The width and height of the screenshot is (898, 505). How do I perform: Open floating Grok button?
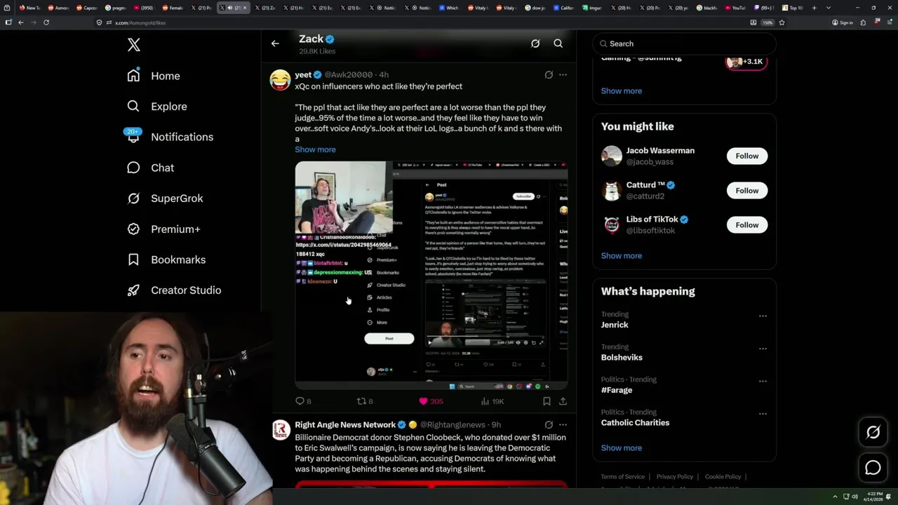coord(873,433)
